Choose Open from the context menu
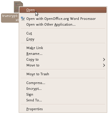 [x=63, y=10]
